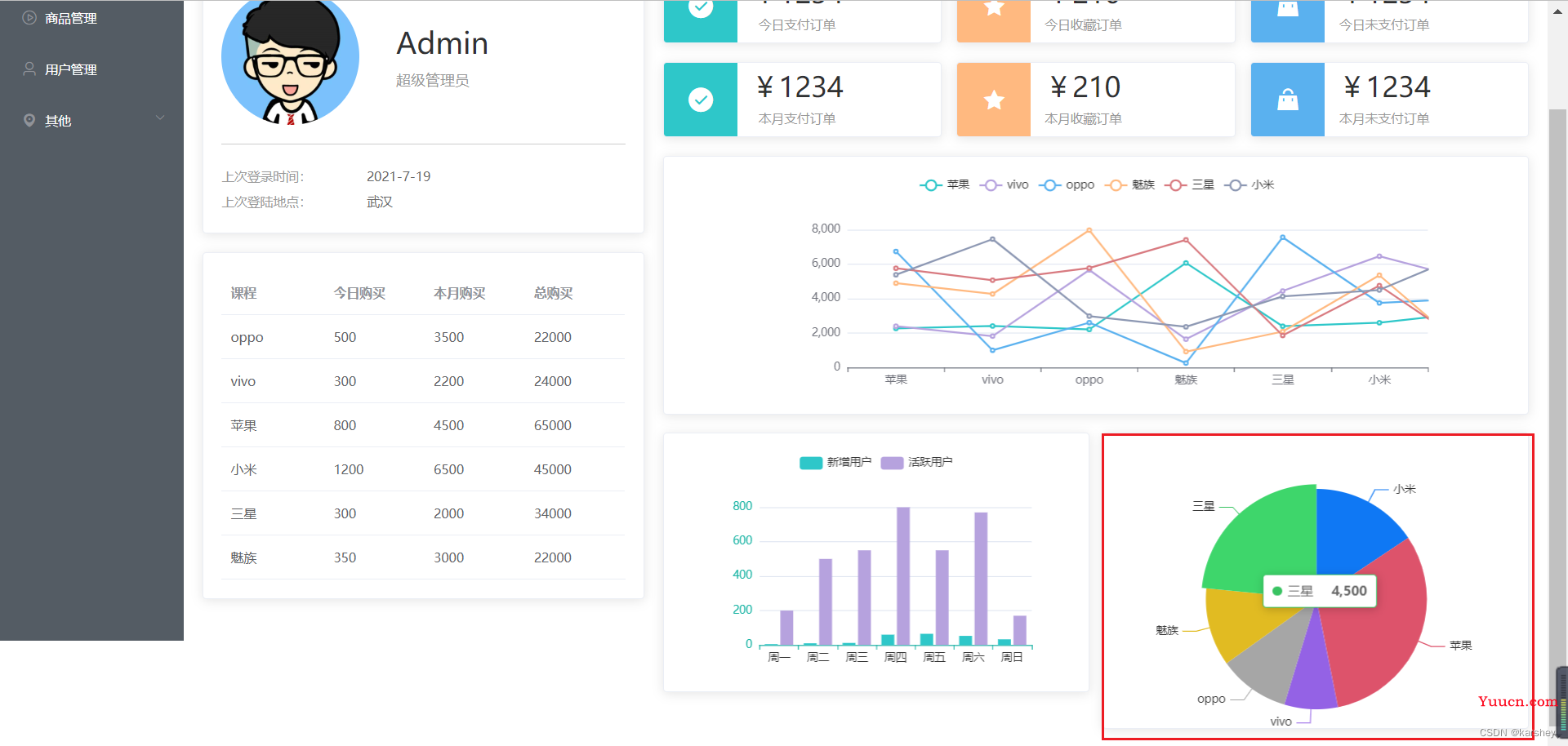Image resolution: width=1568 pixels, height=746 pixels.
Task: Open 用户管理 in the sidebar
Action: (91, 69)
